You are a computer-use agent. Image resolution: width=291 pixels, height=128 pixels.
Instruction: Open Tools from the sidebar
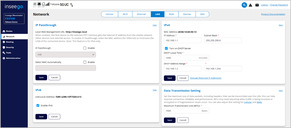click(x=8, y=53)
